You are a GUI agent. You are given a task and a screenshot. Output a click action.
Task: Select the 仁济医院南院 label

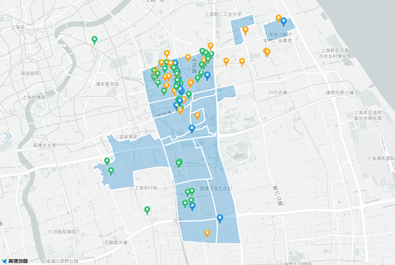[62, 232]
